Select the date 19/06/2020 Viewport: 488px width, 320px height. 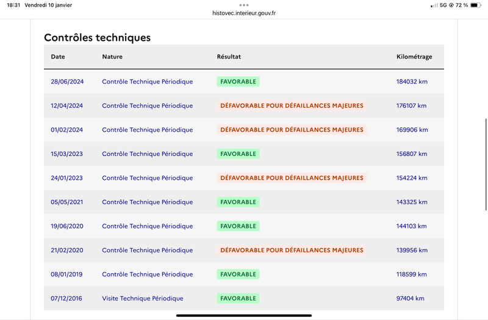click(67, 226)
